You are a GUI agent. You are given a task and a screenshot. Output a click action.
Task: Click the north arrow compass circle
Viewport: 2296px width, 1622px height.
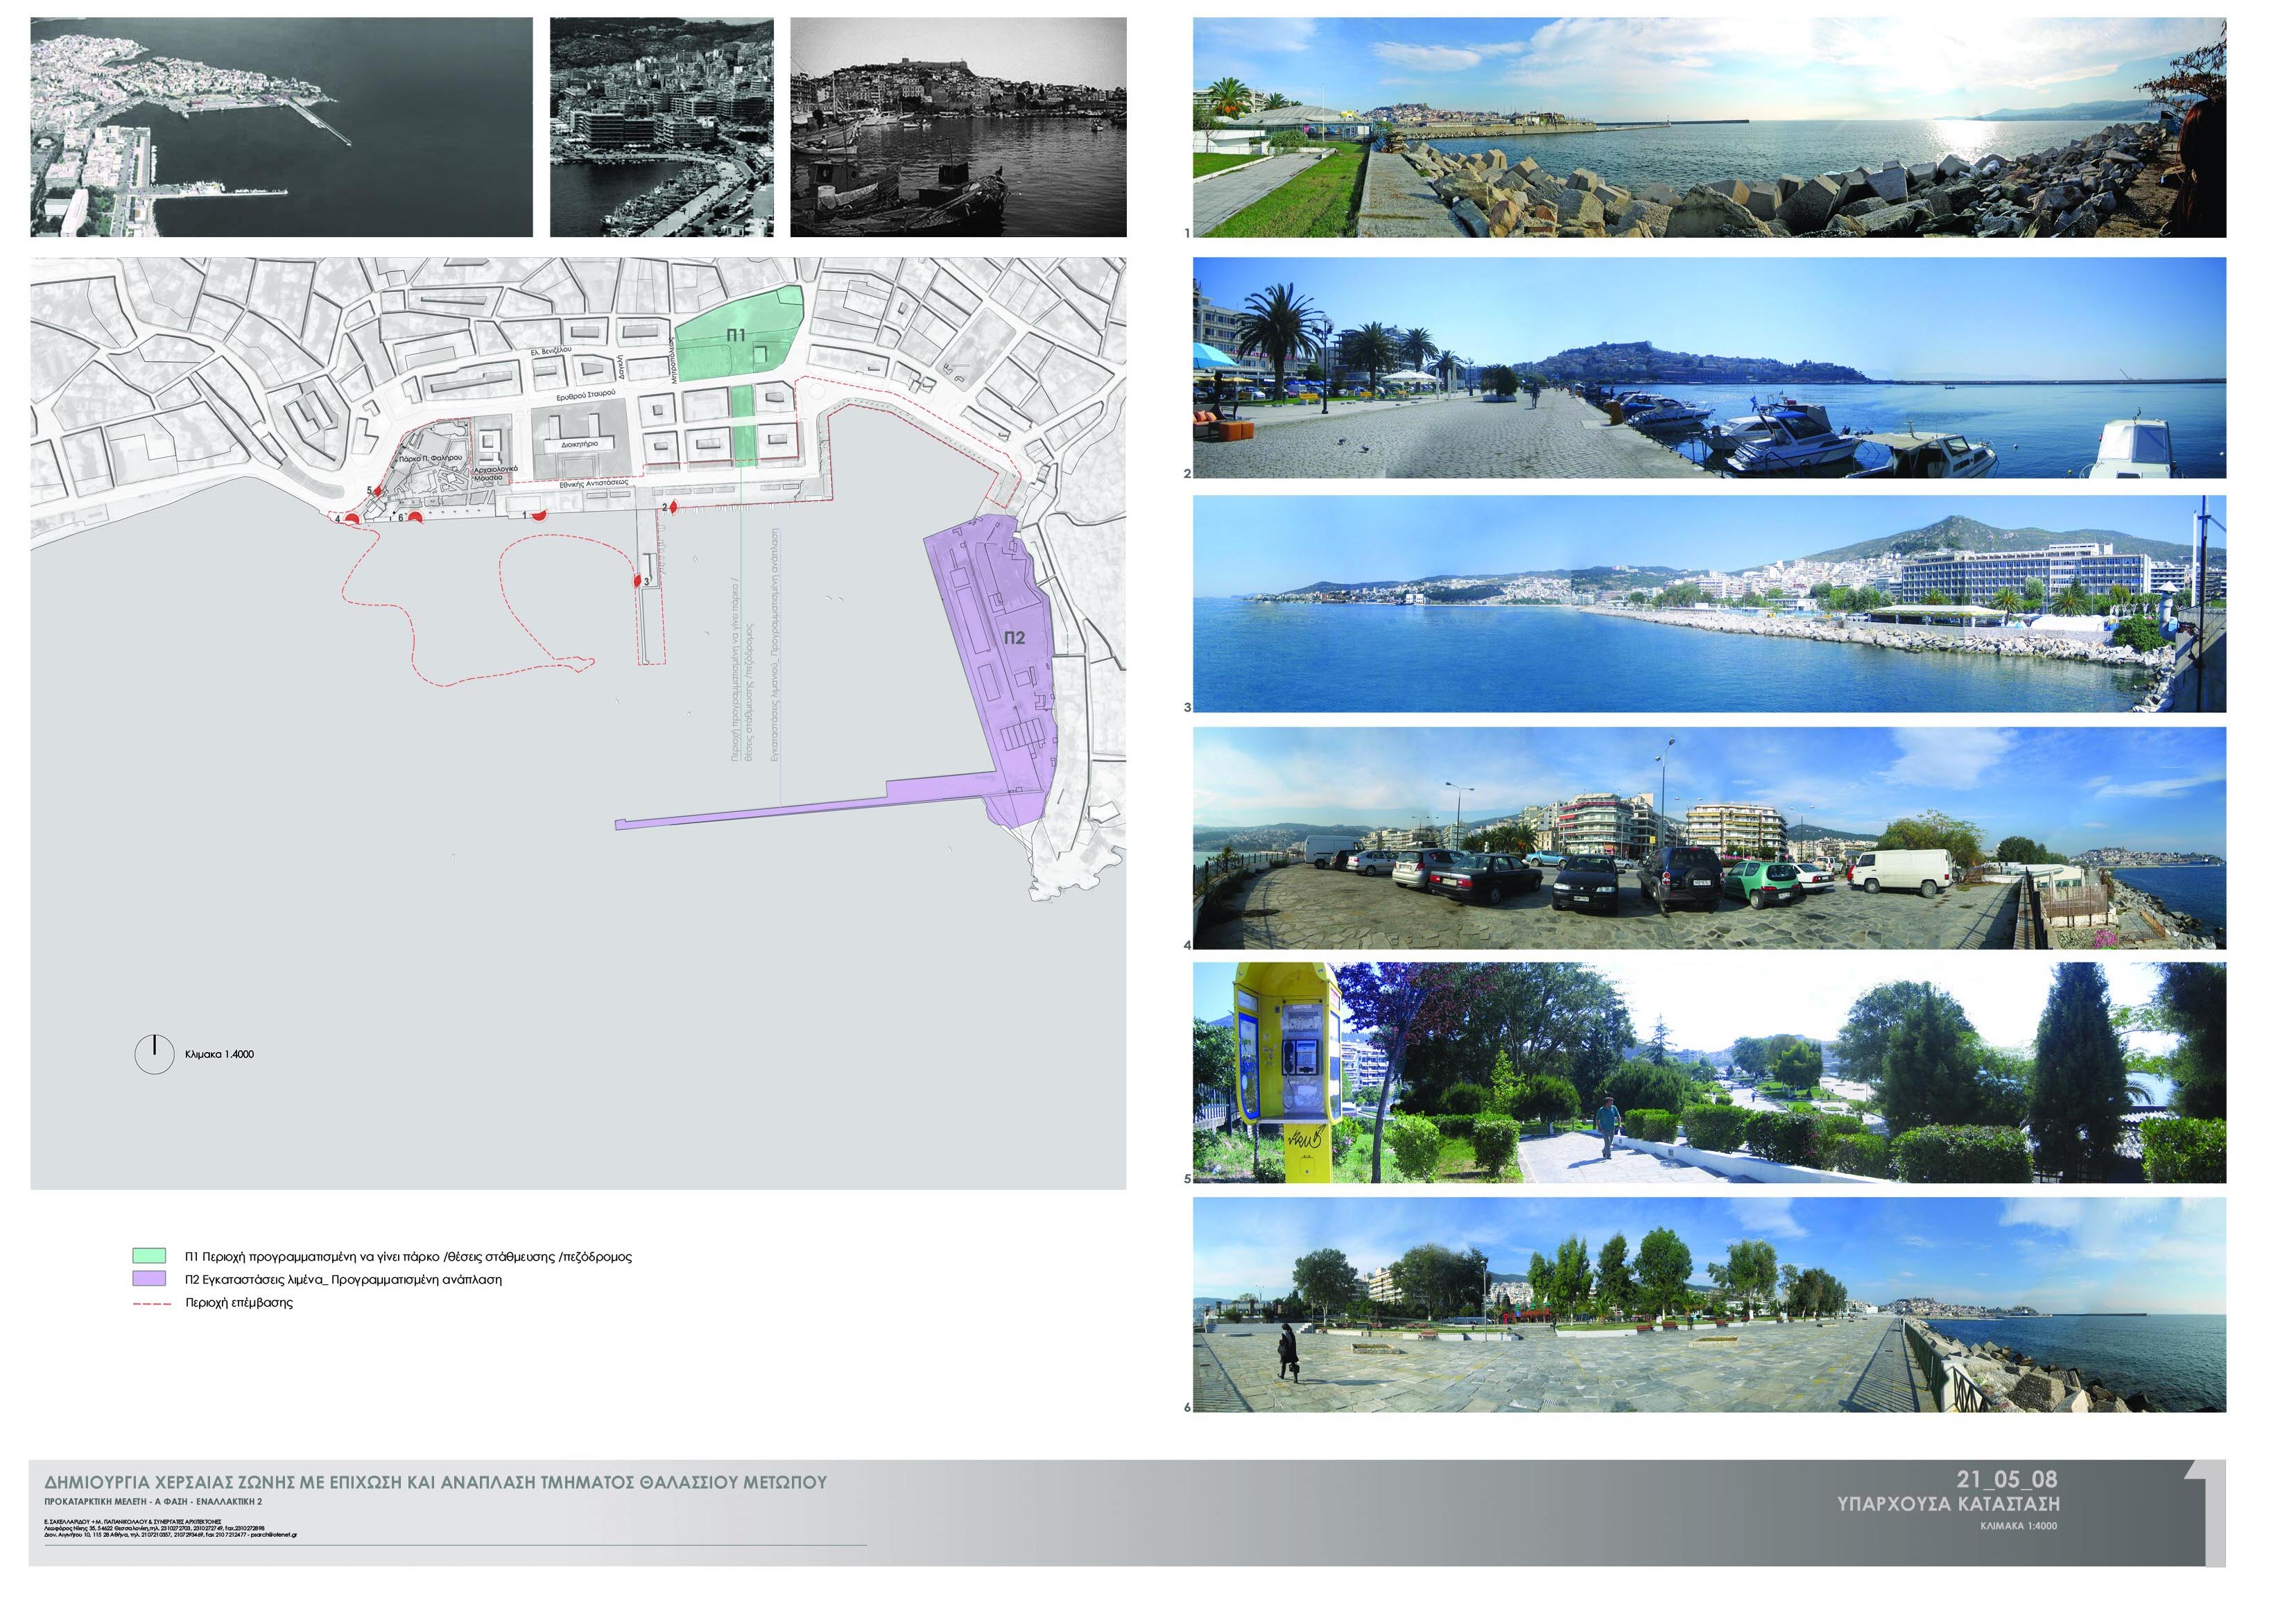coord(154,1054)
